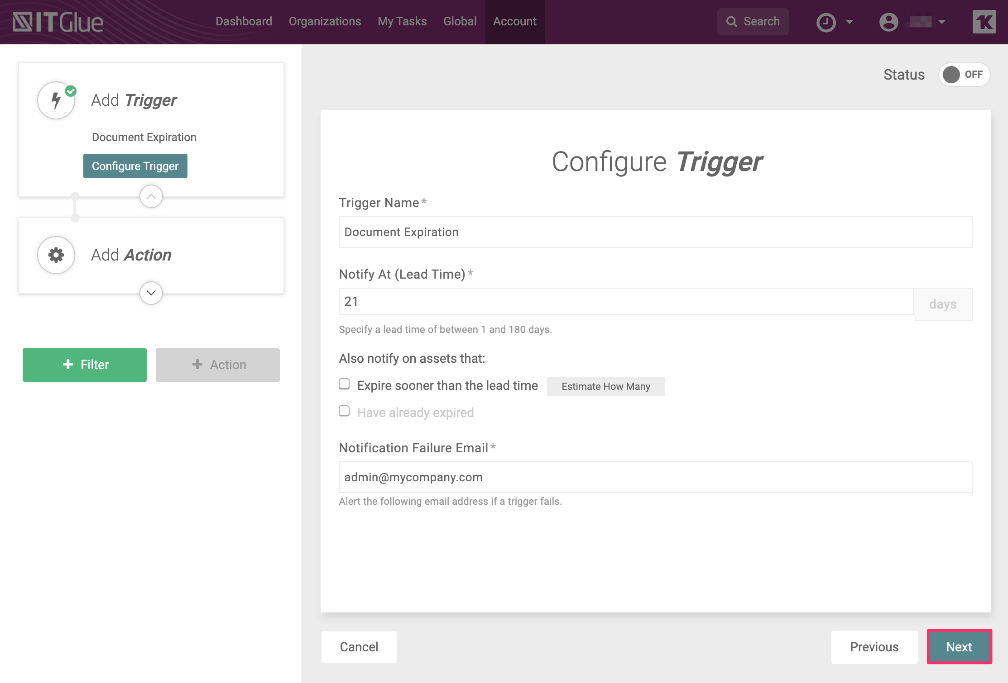This screenshot has height=683, width=1008.
Task: Collapse the Add Trigger card chevron
Action: pos(151,196)
